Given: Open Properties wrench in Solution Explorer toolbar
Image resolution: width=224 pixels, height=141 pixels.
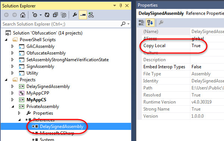Looking at the screenshot, I should pos(75,15).
